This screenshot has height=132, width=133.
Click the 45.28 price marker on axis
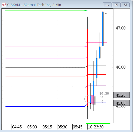pyautogui.click(x=121, y=95)
